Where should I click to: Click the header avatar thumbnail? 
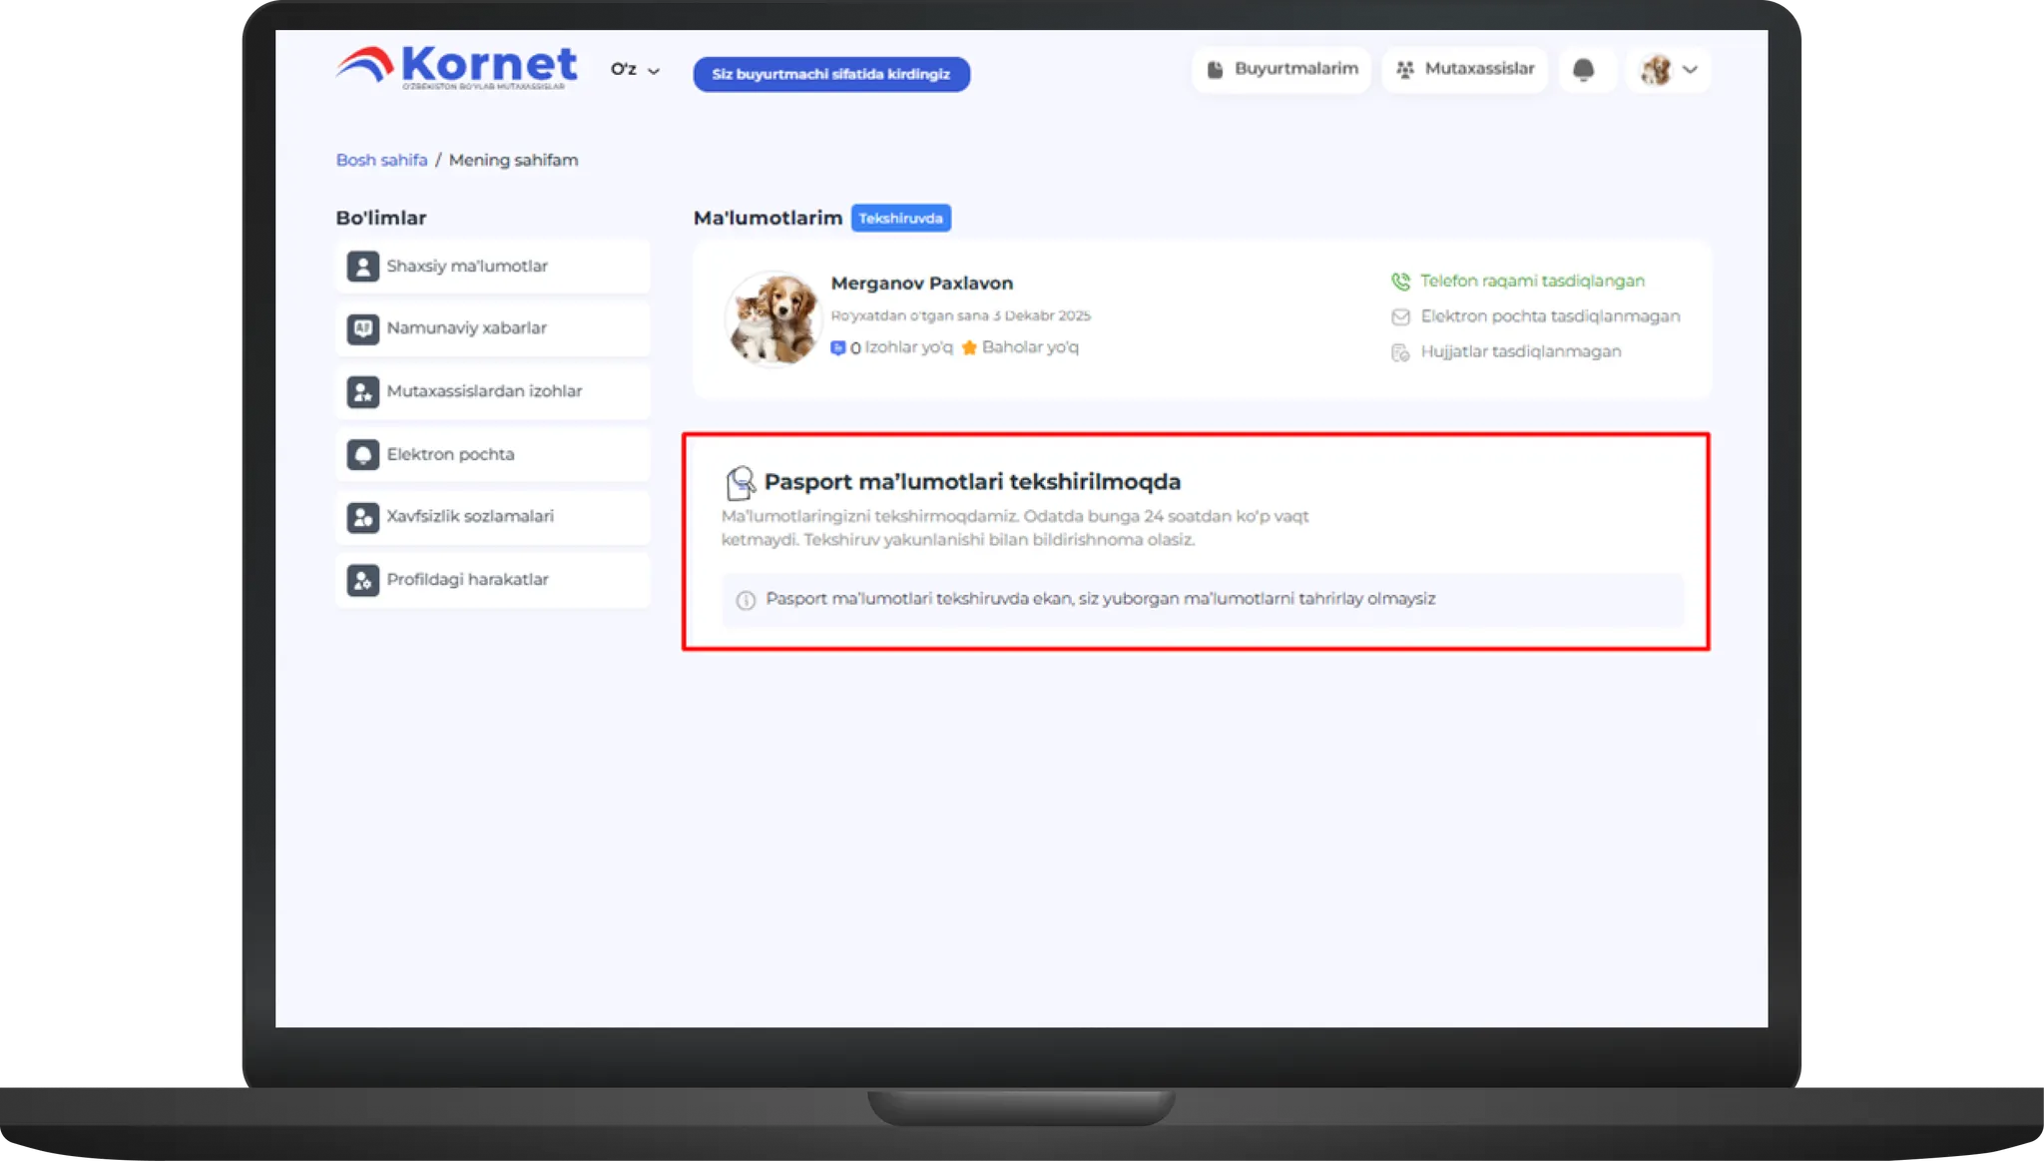1656,70
